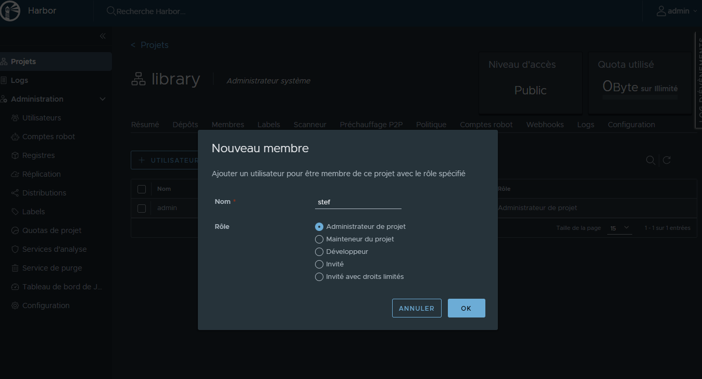Viewport: 702px width, 379px height.
Task: Click the Nom input field containing stef
Action: [358, 202]
